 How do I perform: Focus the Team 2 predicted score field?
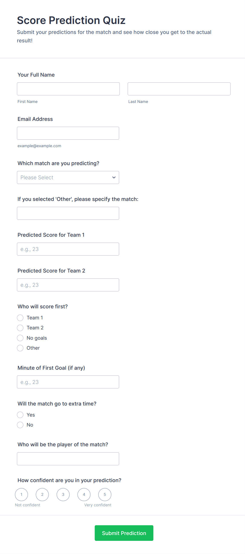click(x=68, y=285)
